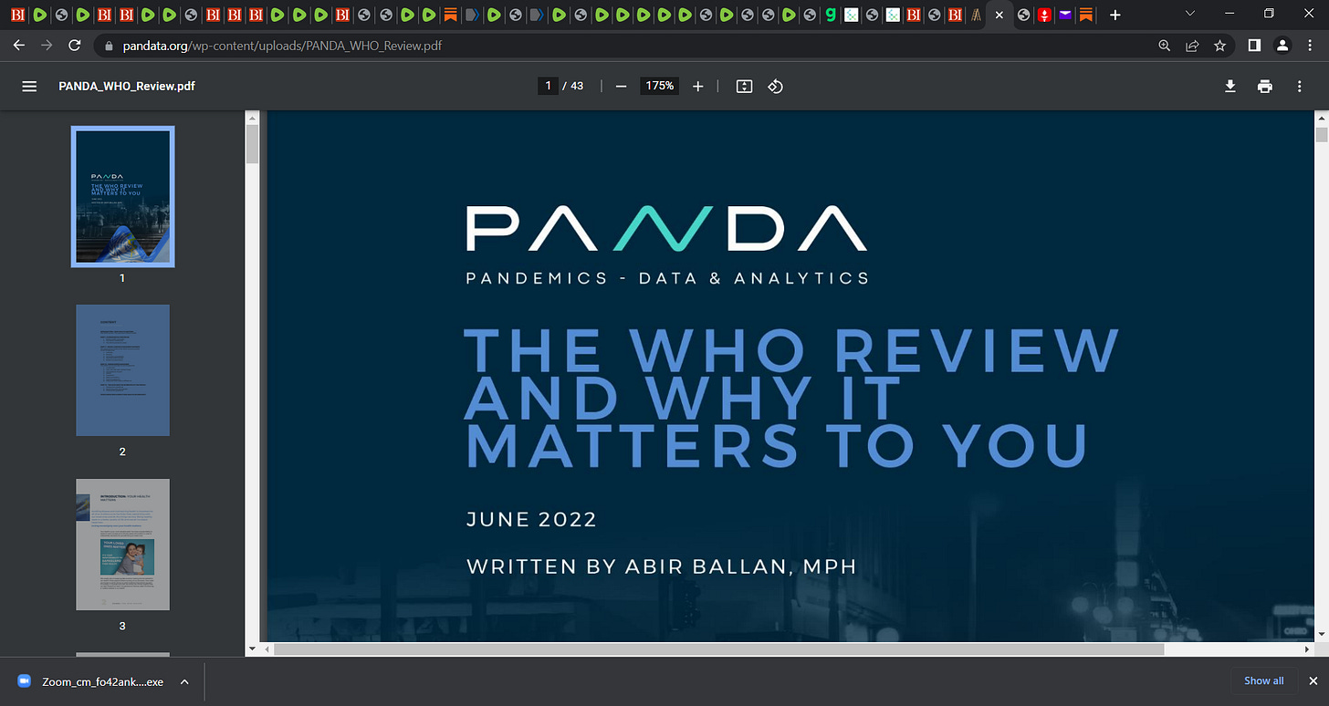Expand options for Zoom download item
Screen dimensions: 1329x706
[184, 681]
